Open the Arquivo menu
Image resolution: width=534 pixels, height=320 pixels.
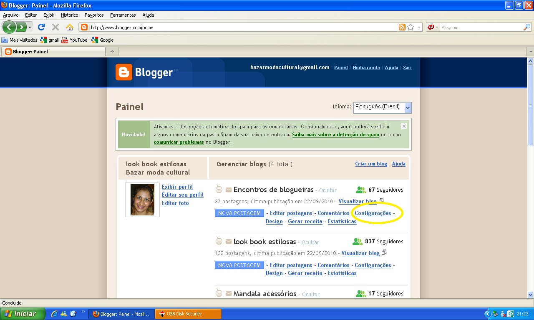click(10, 15)
